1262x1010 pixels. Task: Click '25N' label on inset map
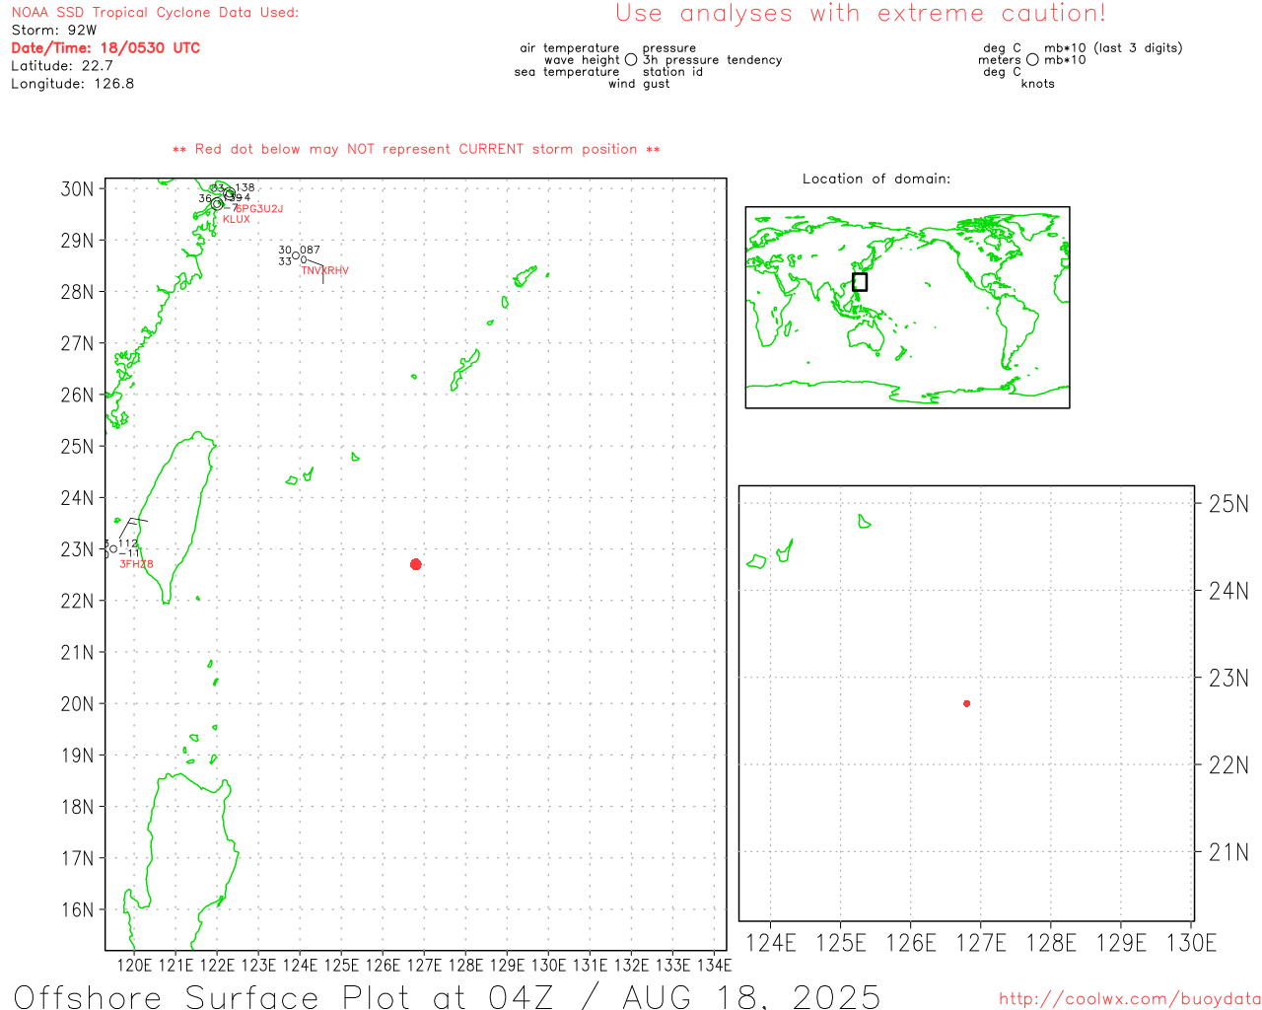[x=1228, y=504]
